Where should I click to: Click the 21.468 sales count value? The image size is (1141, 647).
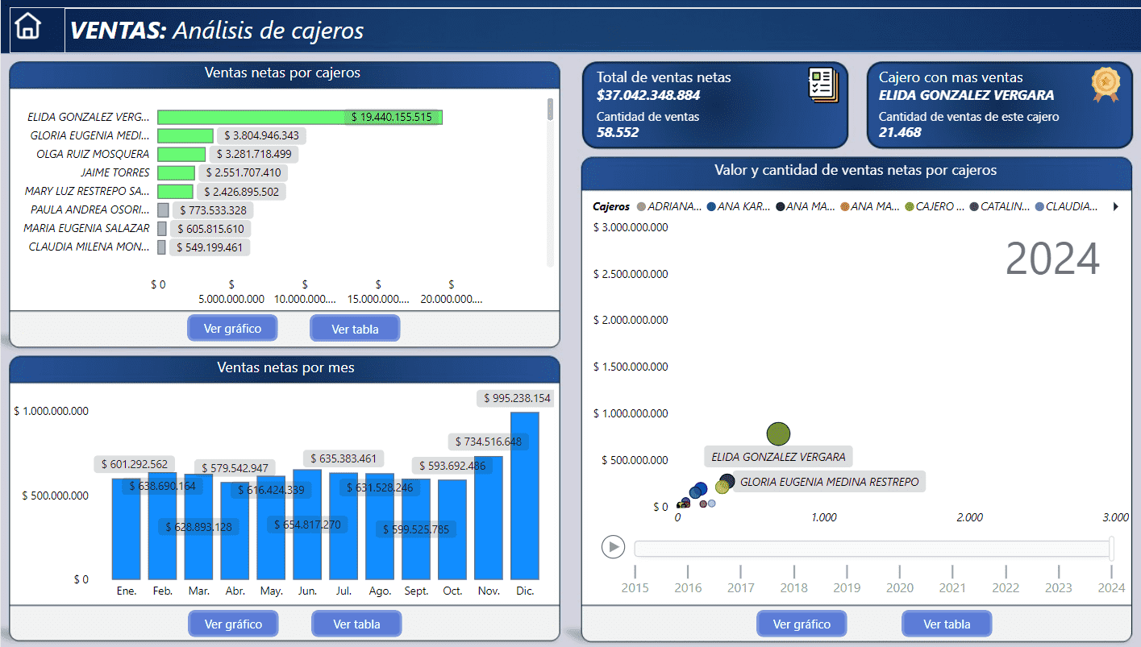point(900,131)
